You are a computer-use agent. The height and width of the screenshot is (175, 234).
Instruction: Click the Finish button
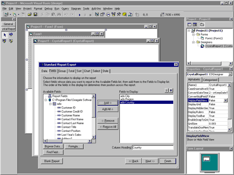click(168, 161)
